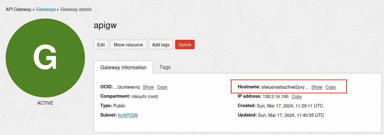The width and height of the screenshot is (384, 135).
Task: Click the ACTIVE status label
Action: point(45,103)
